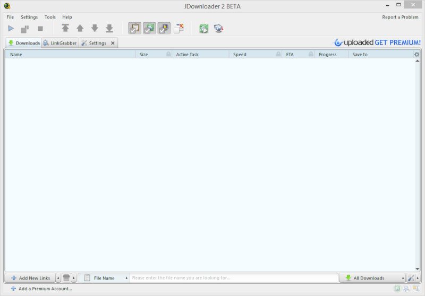
Task: Sort by Name column header
Action: (x=70, y=55)
